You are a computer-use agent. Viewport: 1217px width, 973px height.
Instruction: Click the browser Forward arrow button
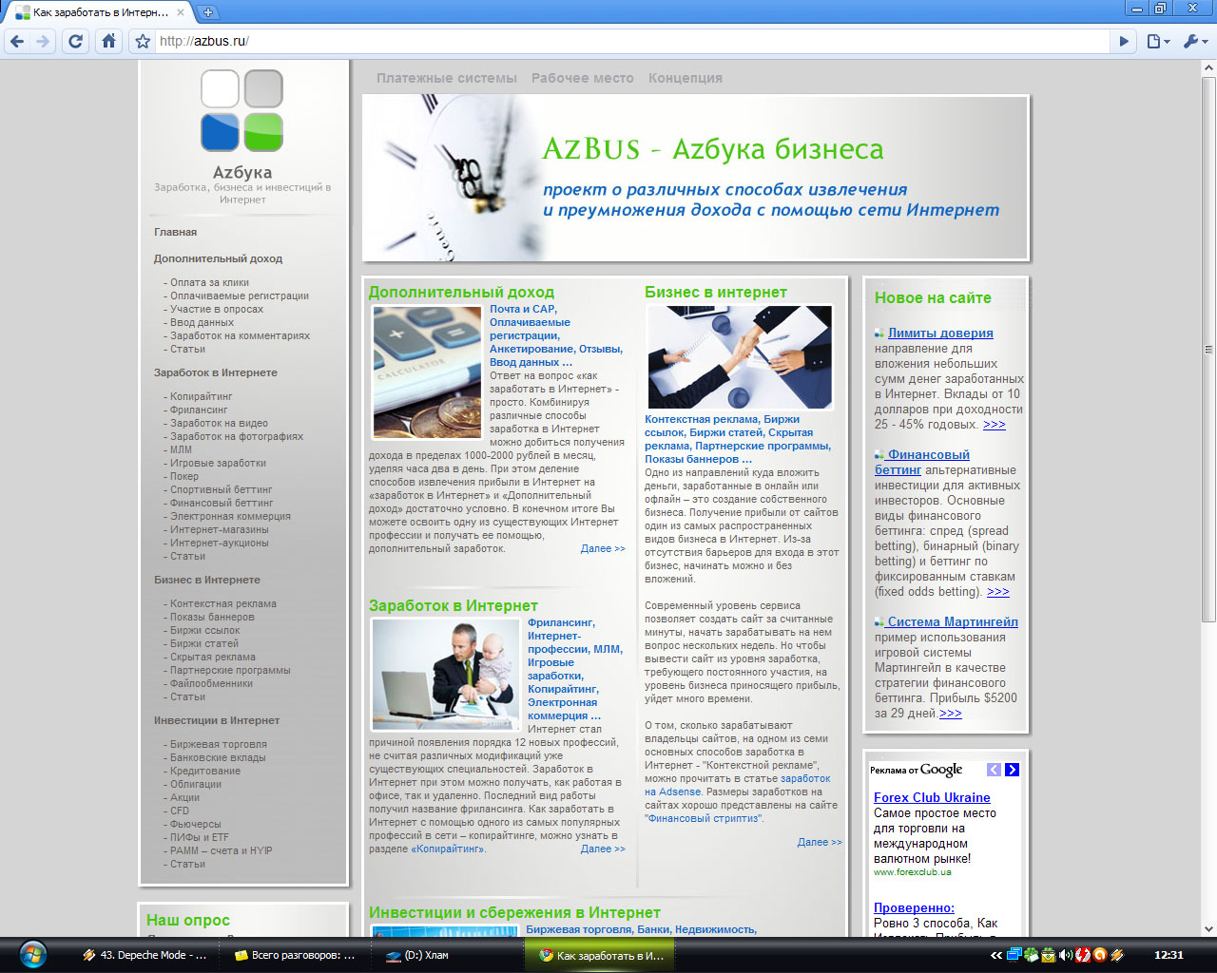43,41
